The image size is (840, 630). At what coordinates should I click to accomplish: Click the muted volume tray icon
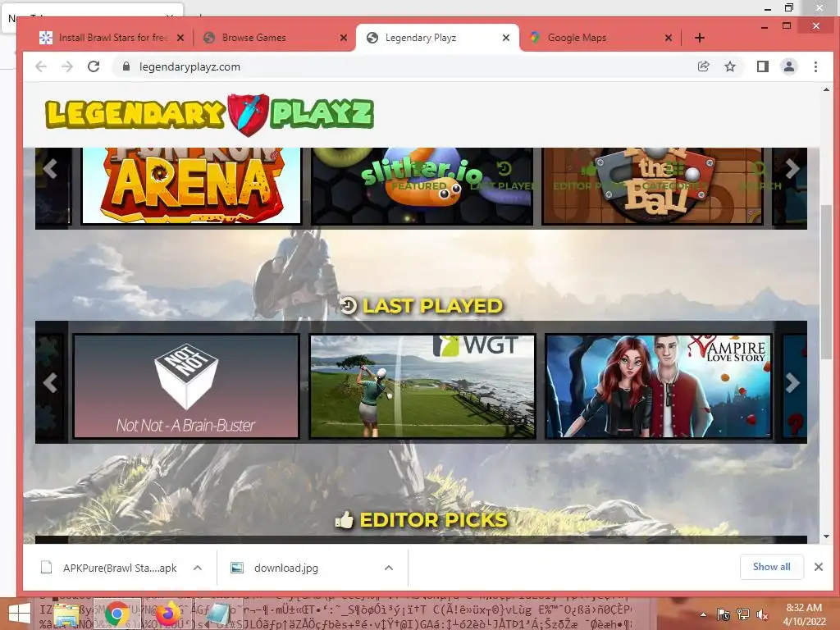click(762, 614)
